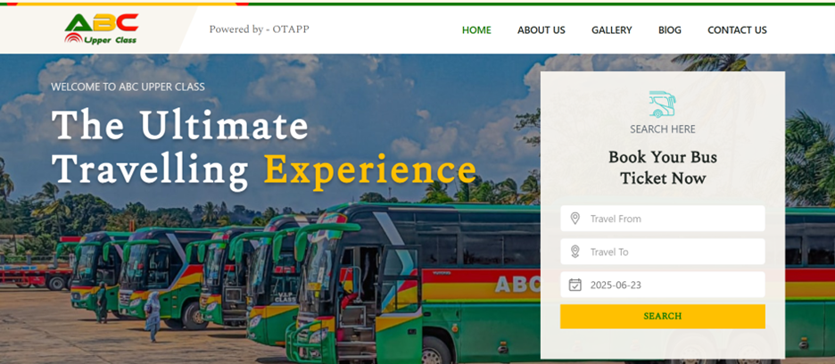Open the date picker showing 2025-06-23

click(x=663, y=285)
